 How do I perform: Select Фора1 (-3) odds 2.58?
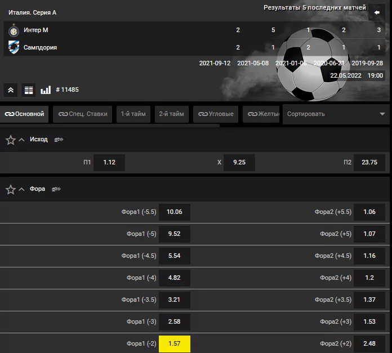[x=175, y=322]
